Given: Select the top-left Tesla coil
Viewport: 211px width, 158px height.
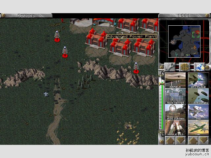Looking at the screenshot, I should [x=57, y=36].
